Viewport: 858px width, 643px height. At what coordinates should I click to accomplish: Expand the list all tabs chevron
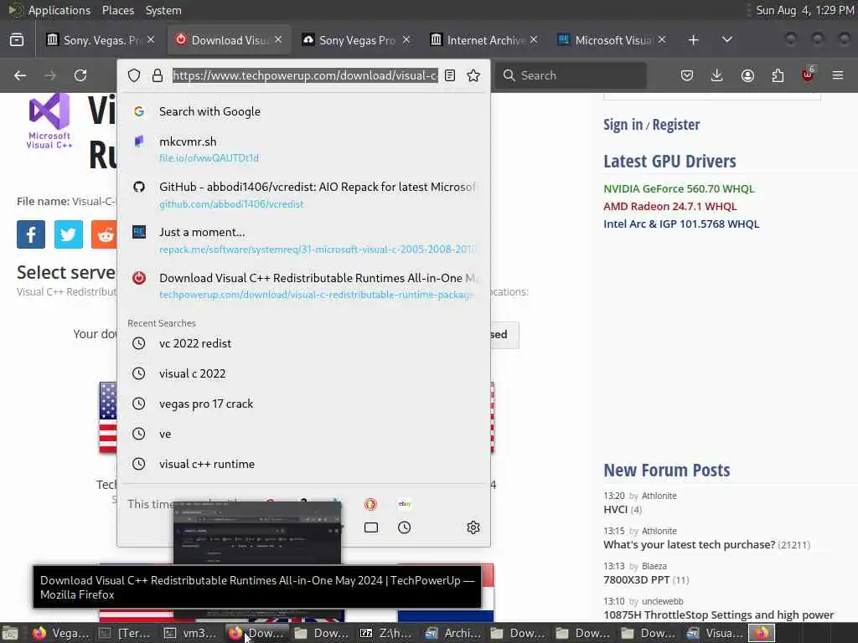[x=726, y=39]
